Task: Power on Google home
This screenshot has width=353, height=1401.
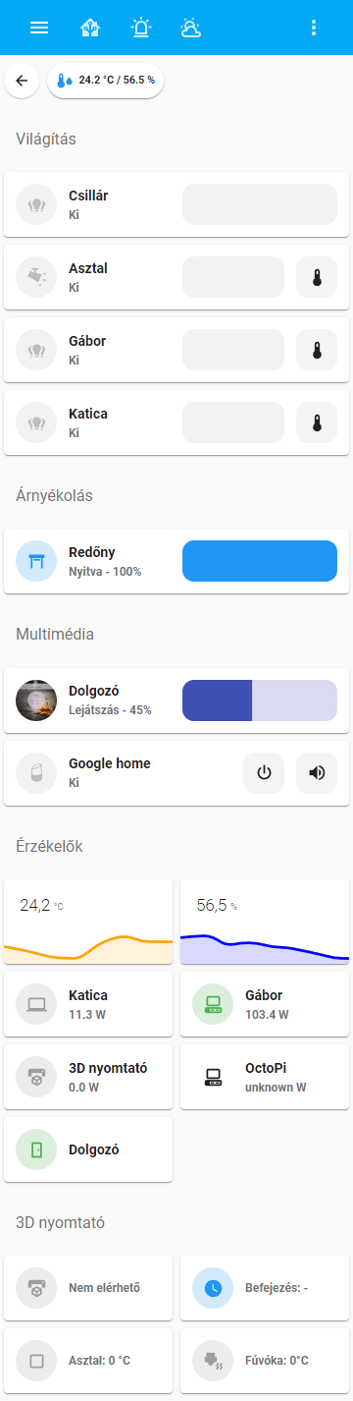Action: 264,773
